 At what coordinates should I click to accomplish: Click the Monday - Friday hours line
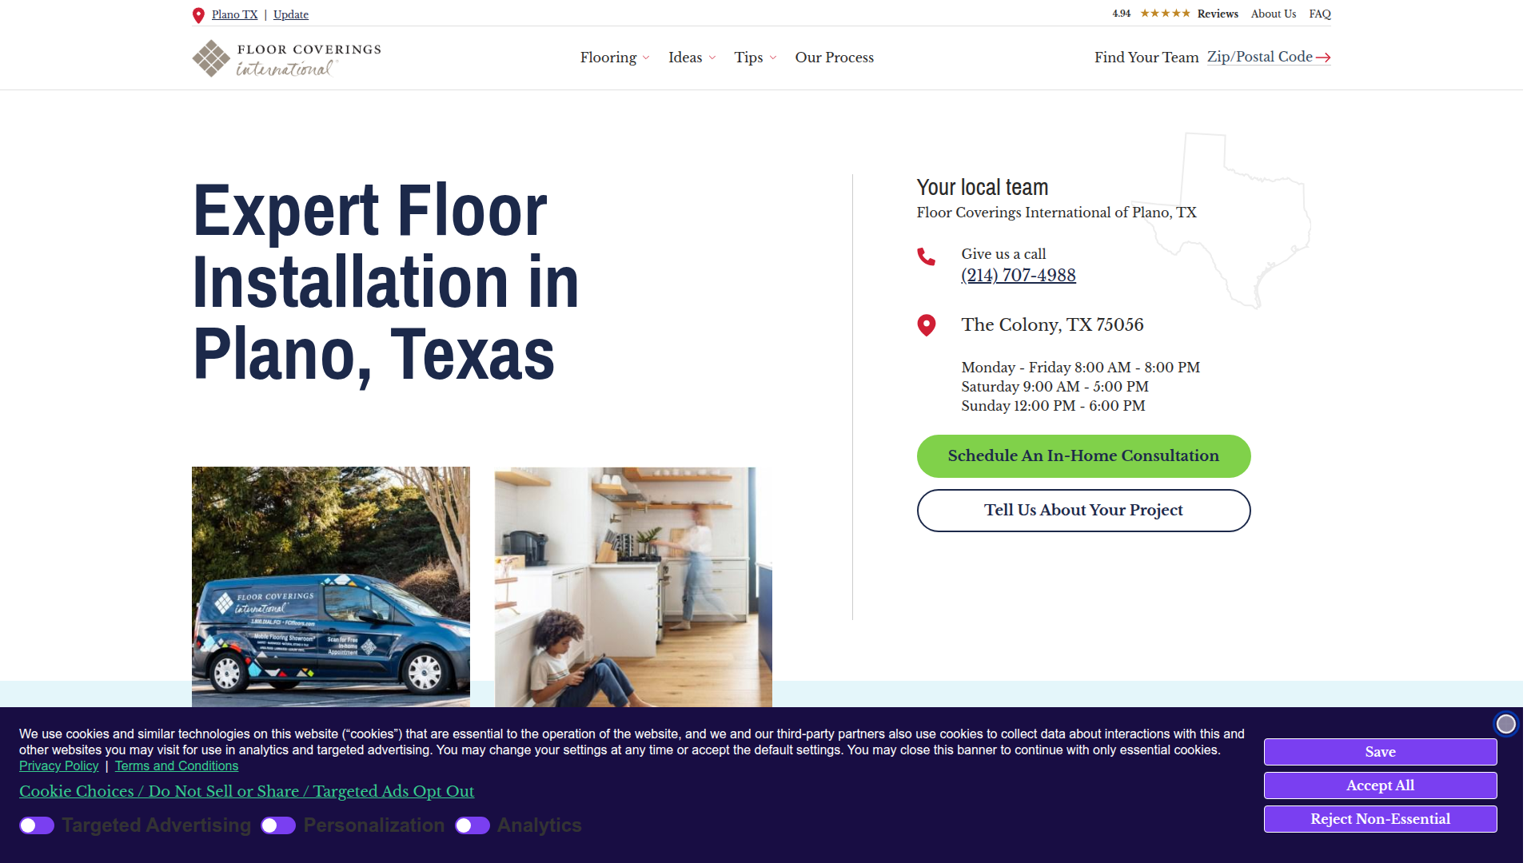point(1080,368)
